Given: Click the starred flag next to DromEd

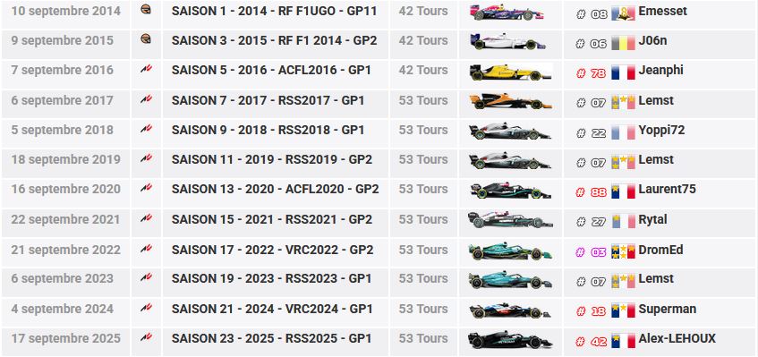Looking at the screenshot, I should pyautogui.click(x=623, y=251).
